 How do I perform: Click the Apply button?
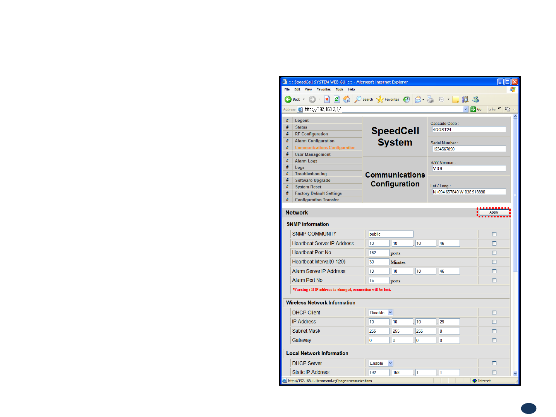[x=494, y=212]
